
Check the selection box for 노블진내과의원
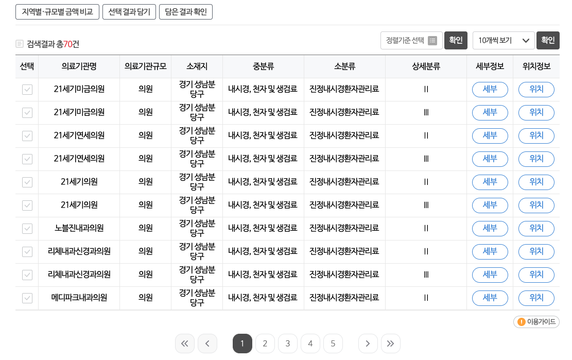coord(27,228)
